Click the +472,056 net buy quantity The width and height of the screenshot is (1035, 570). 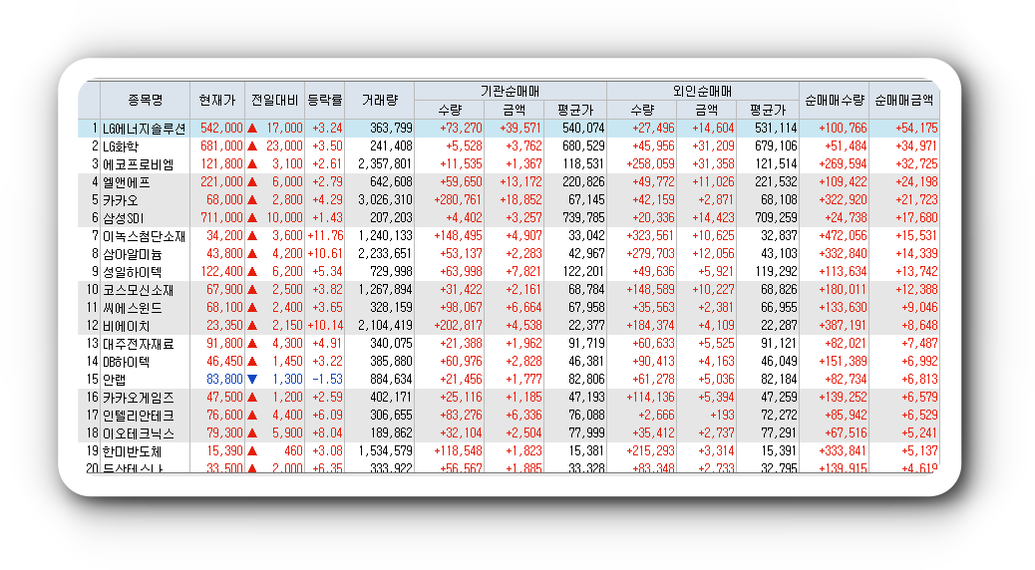[x=843, y=235]
